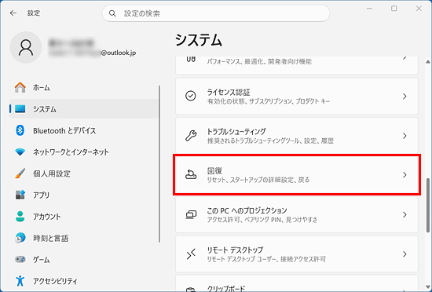432x292 pixels.
Task: Expand the 回復 chevron arrow
Action: coord(405,175)
